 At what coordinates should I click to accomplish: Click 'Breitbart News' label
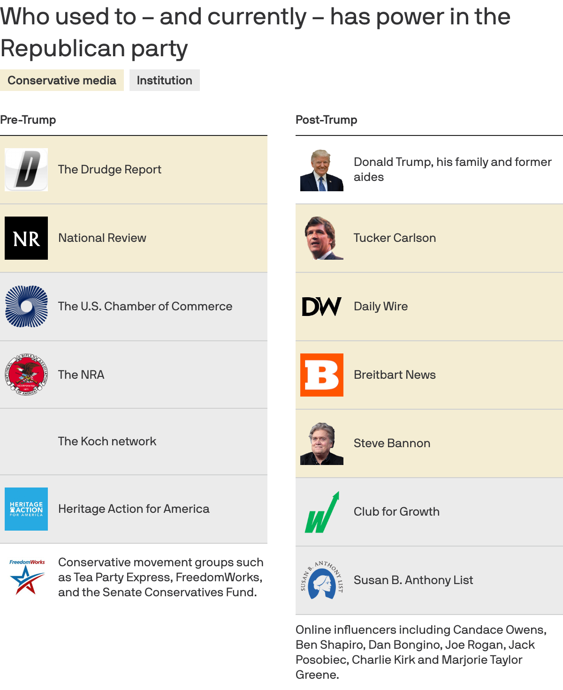pos(395,375)
